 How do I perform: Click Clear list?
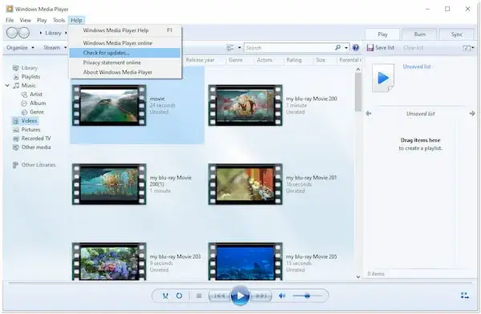[413, 47]
